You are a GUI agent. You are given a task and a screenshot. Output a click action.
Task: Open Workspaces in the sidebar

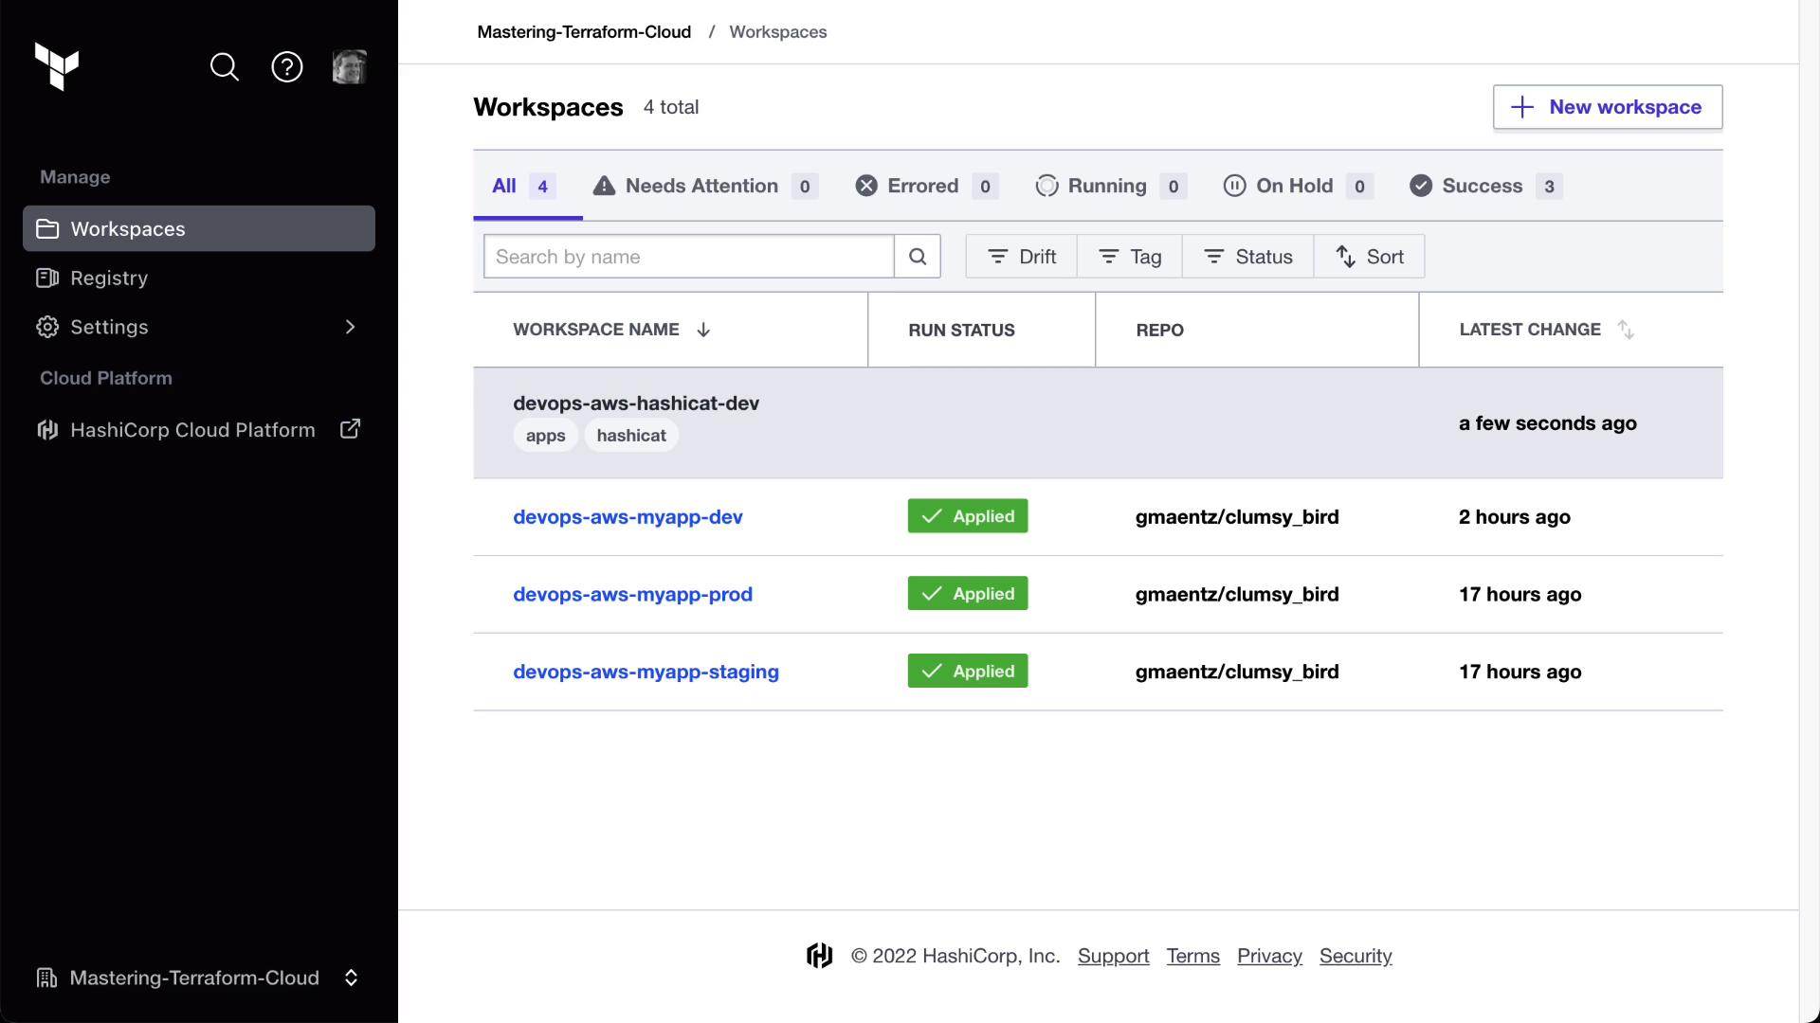tap(199, 228)
